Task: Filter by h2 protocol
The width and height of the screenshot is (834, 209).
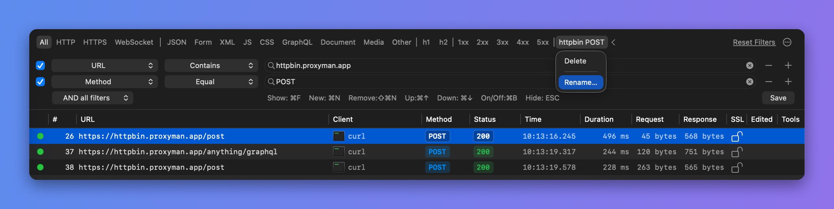Action: pos(443,42)
